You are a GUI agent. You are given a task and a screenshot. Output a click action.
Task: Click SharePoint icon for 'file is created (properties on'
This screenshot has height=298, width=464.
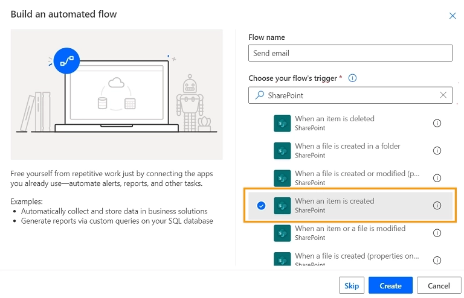[282, 259]
